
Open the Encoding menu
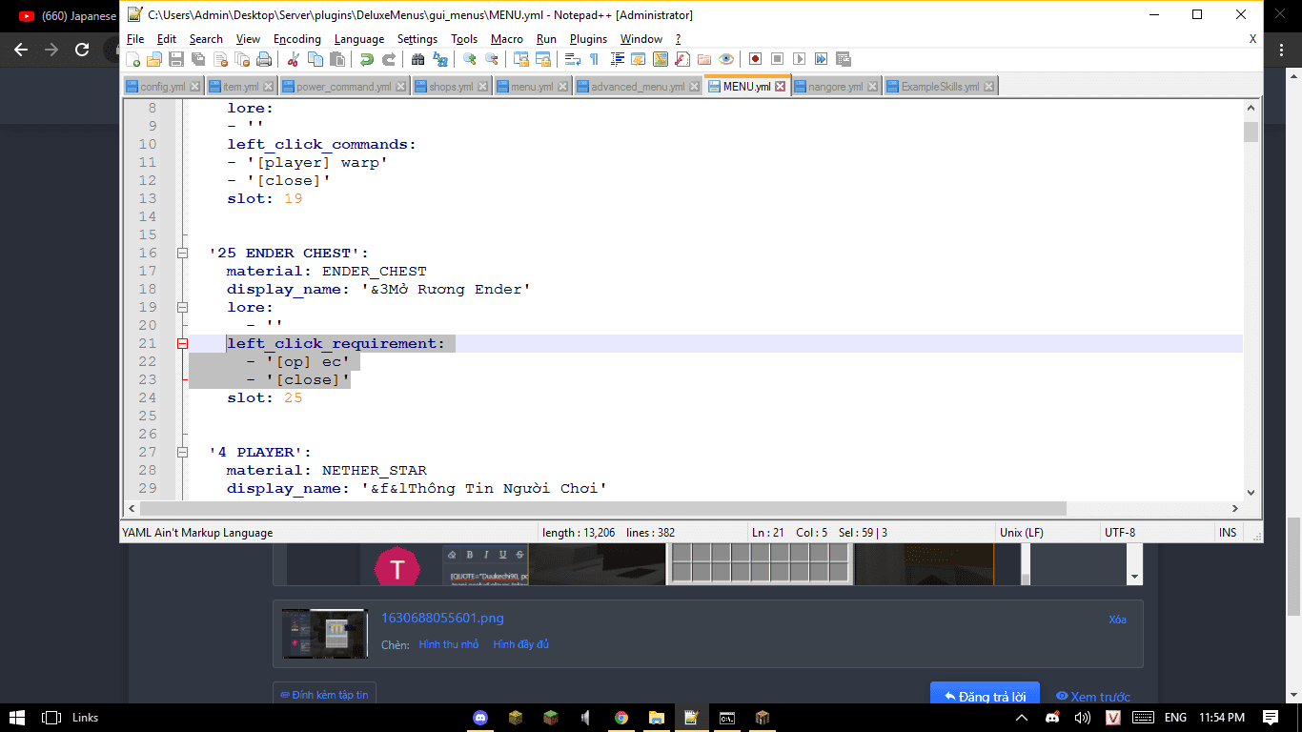click(x=297, y=39)
